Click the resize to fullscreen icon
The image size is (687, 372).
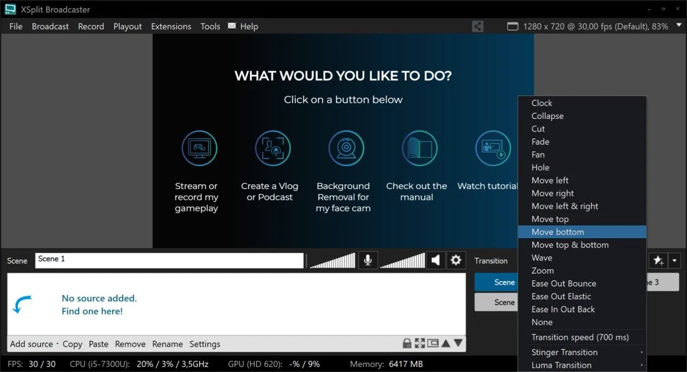click(420, 343)
